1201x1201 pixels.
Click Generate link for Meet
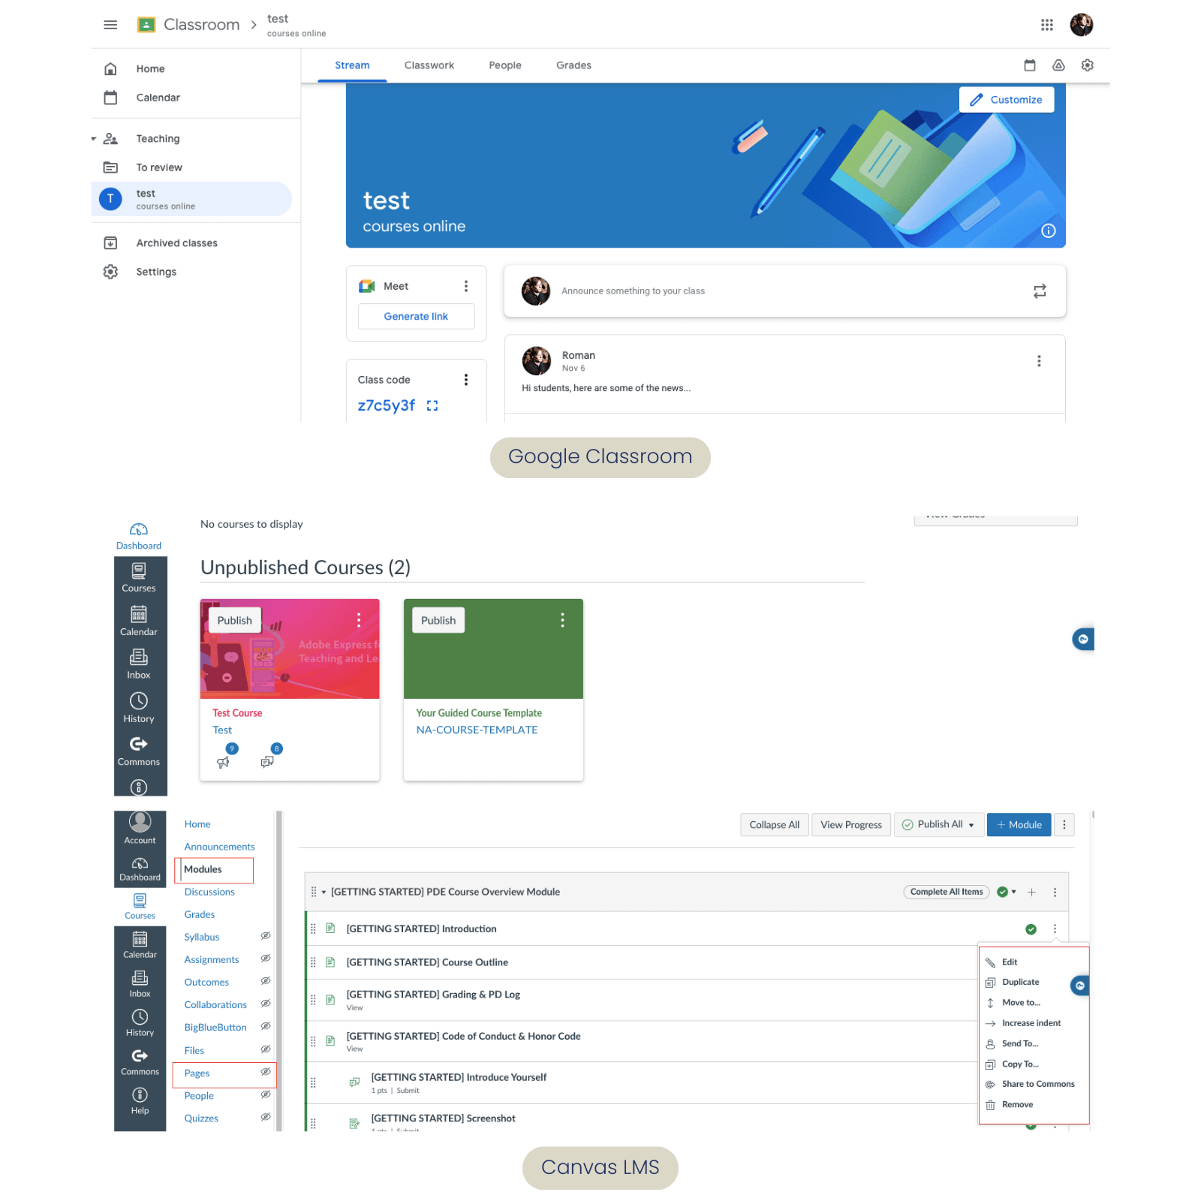pyautogui.click(x=416, y=317)
